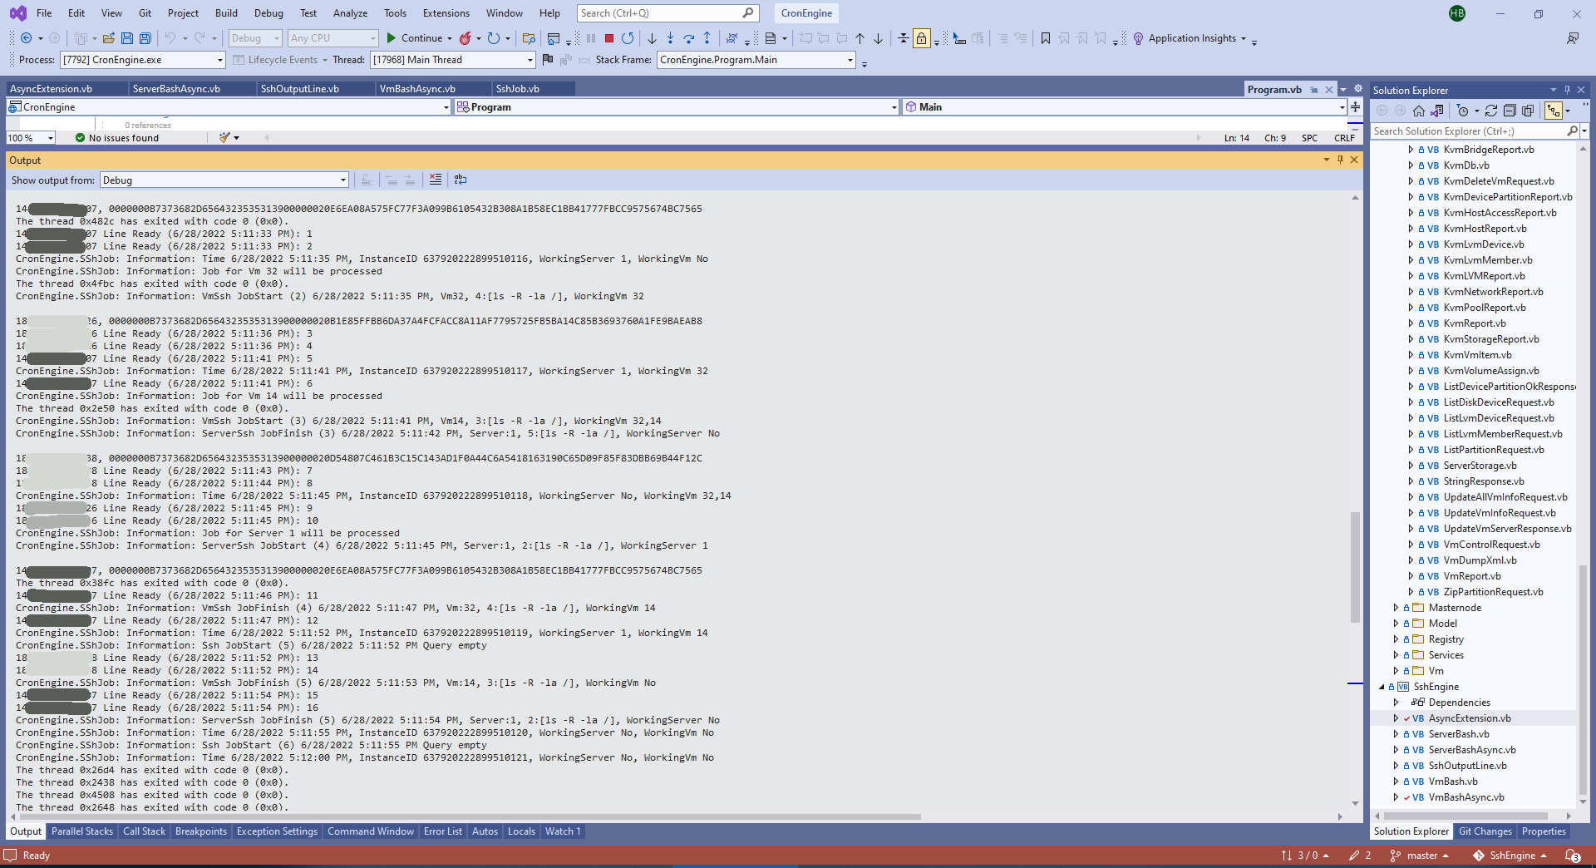The height and width of the screenshot is (868, 1596).
Task: Open the Extensions menu
Action: click(x=446, y=13)
